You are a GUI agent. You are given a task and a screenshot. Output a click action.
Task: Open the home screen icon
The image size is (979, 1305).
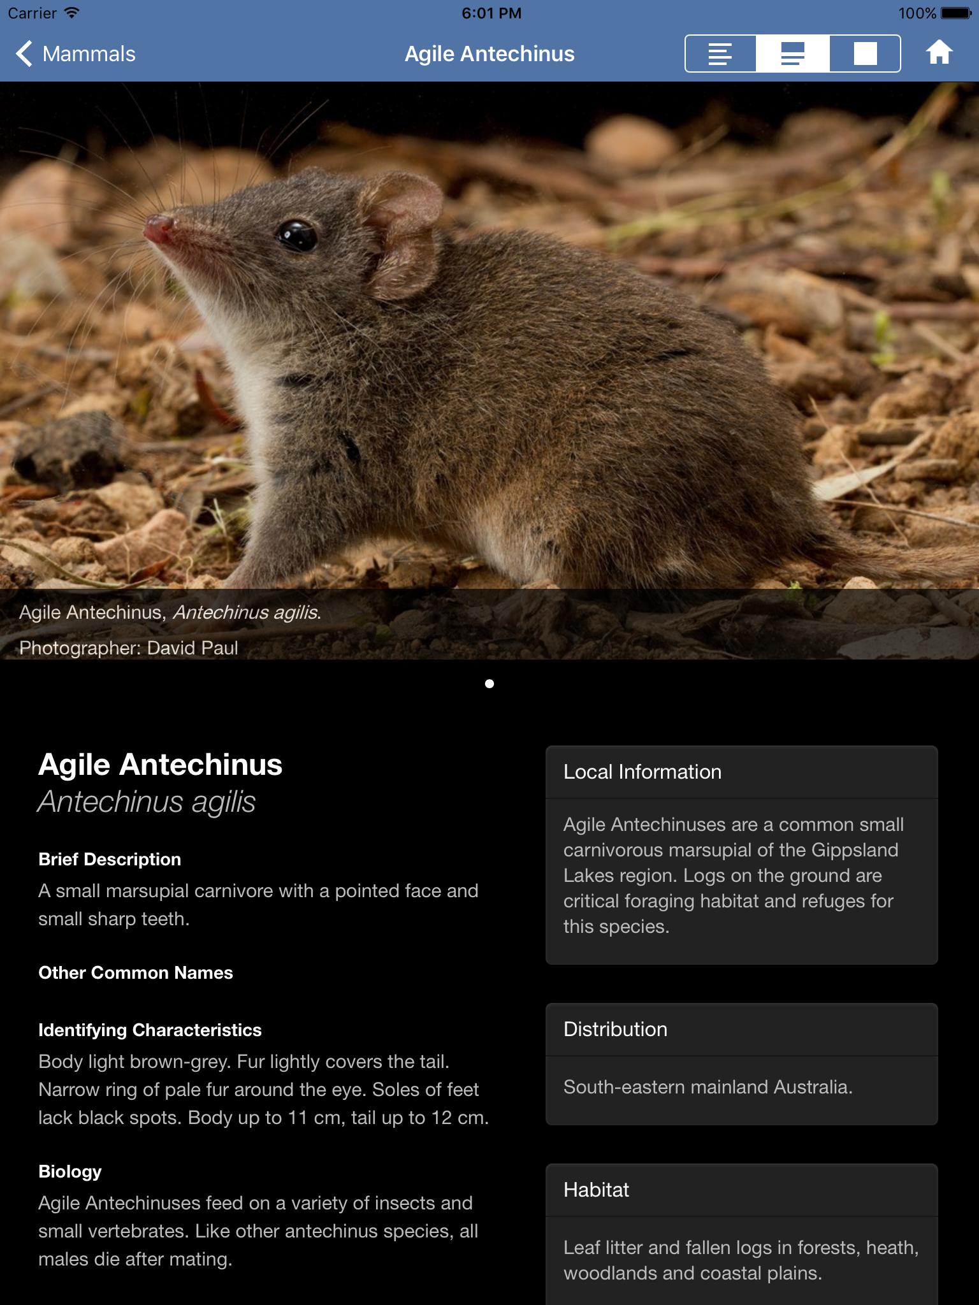pyautogui.click(x=939, y=53)
